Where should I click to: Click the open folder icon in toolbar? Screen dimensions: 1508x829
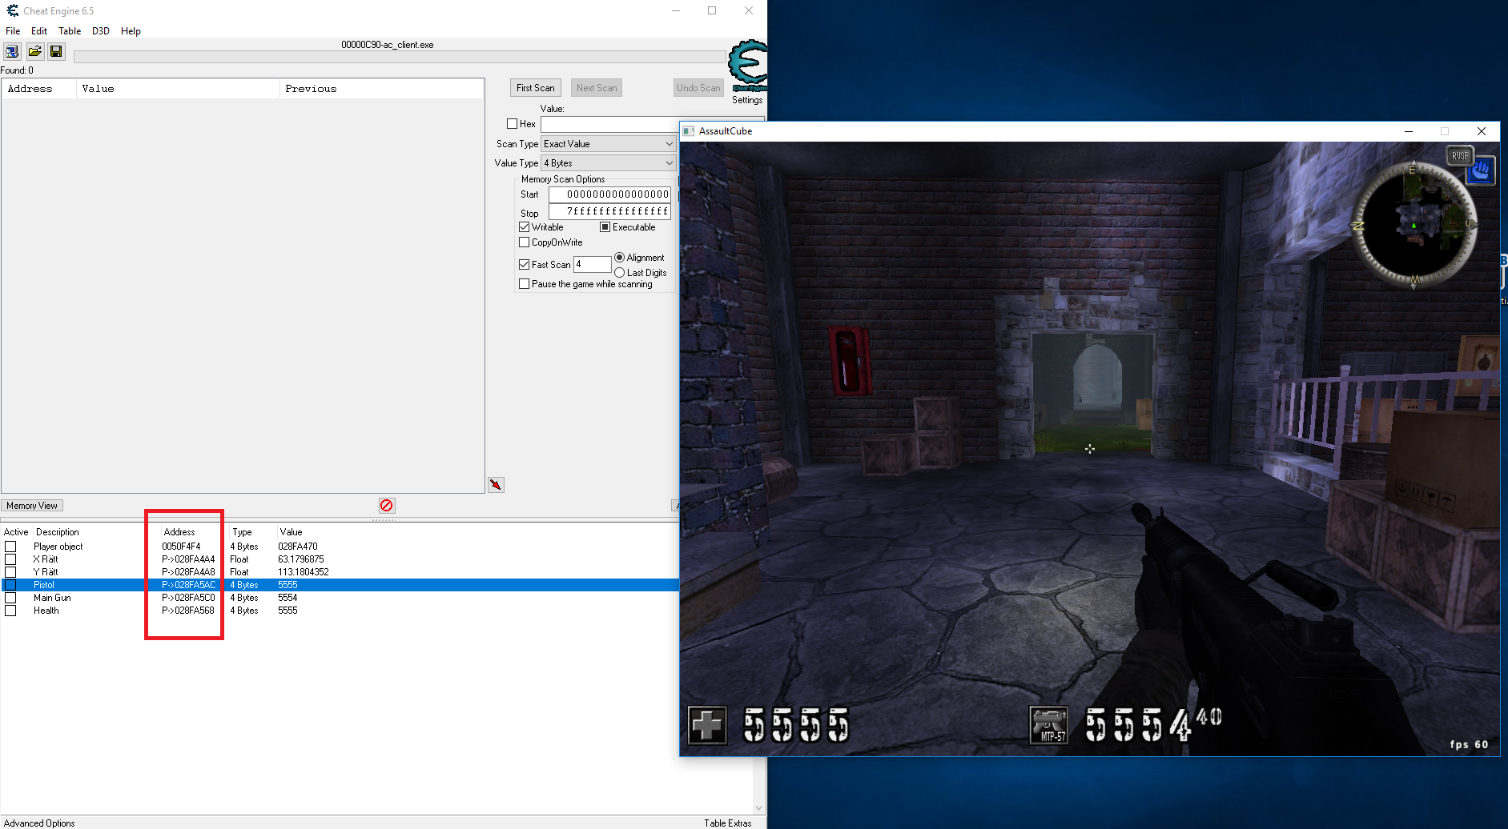[x=34, y=52]
